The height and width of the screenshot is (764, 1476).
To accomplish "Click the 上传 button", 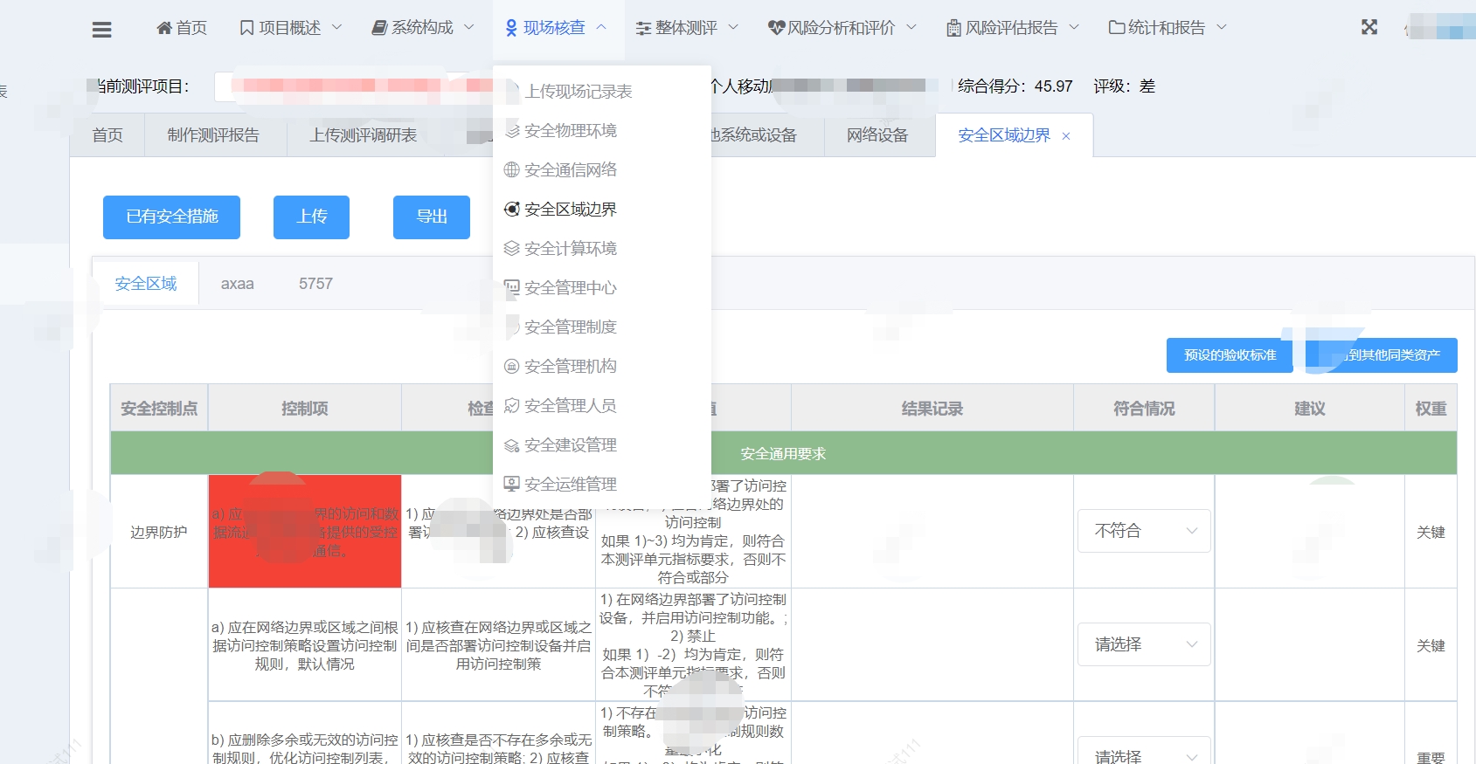I will click(x=311, y=217).
